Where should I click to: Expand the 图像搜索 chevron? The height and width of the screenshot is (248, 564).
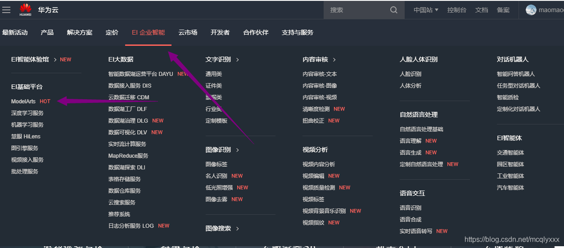tap(237, 229)
